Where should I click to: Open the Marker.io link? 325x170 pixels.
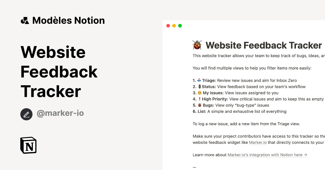(258, 142)
